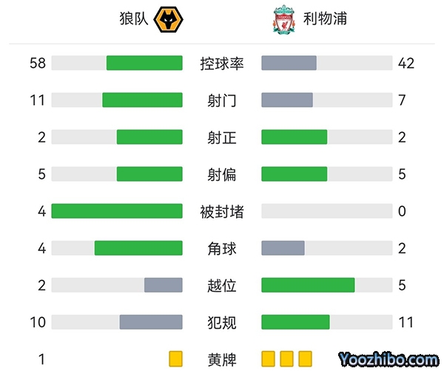Viewport: 444px width, 371px height.
Task: Click Liverpool's first yellow card icon
Action: coord(268,359)
